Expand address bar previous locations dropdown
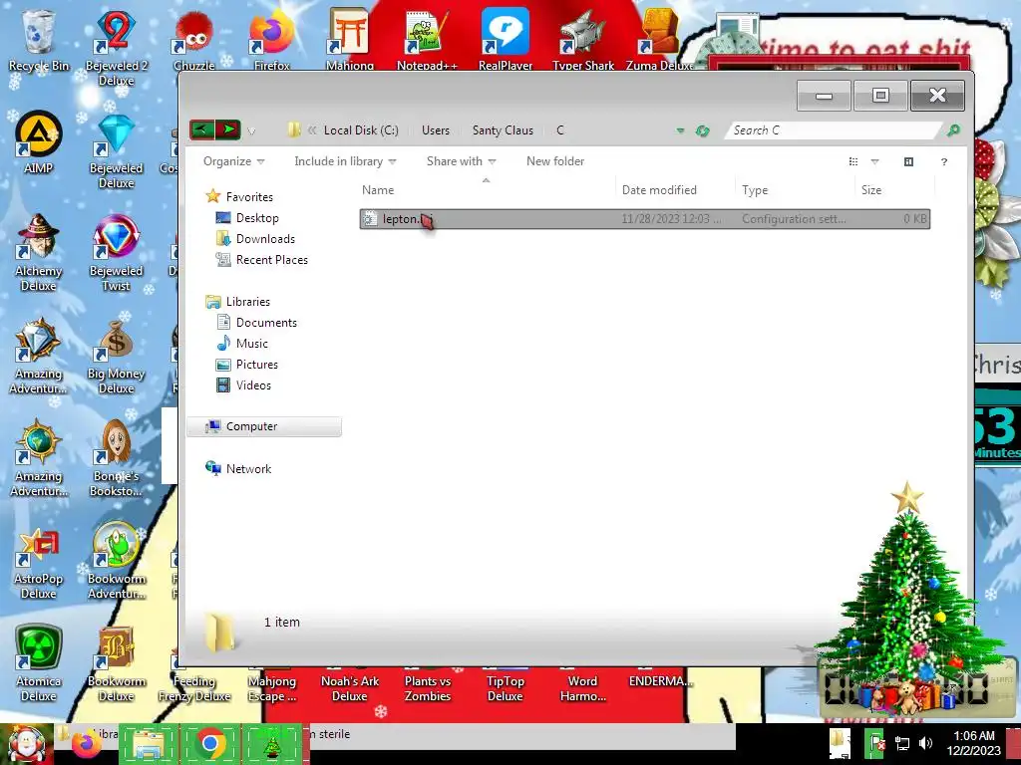1021x765 pixels. click(680, 130)
